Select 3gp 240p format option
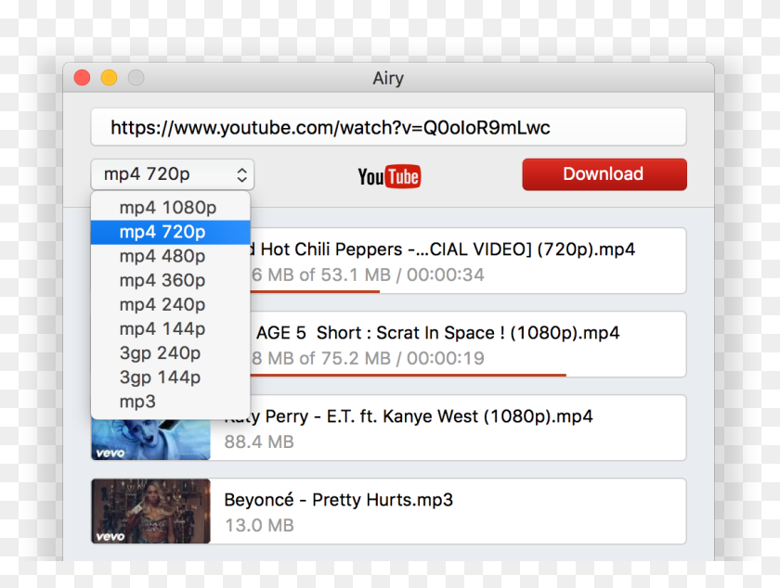Image resolution: width=780 pixels, height=588 pixels. click(170, 353)
